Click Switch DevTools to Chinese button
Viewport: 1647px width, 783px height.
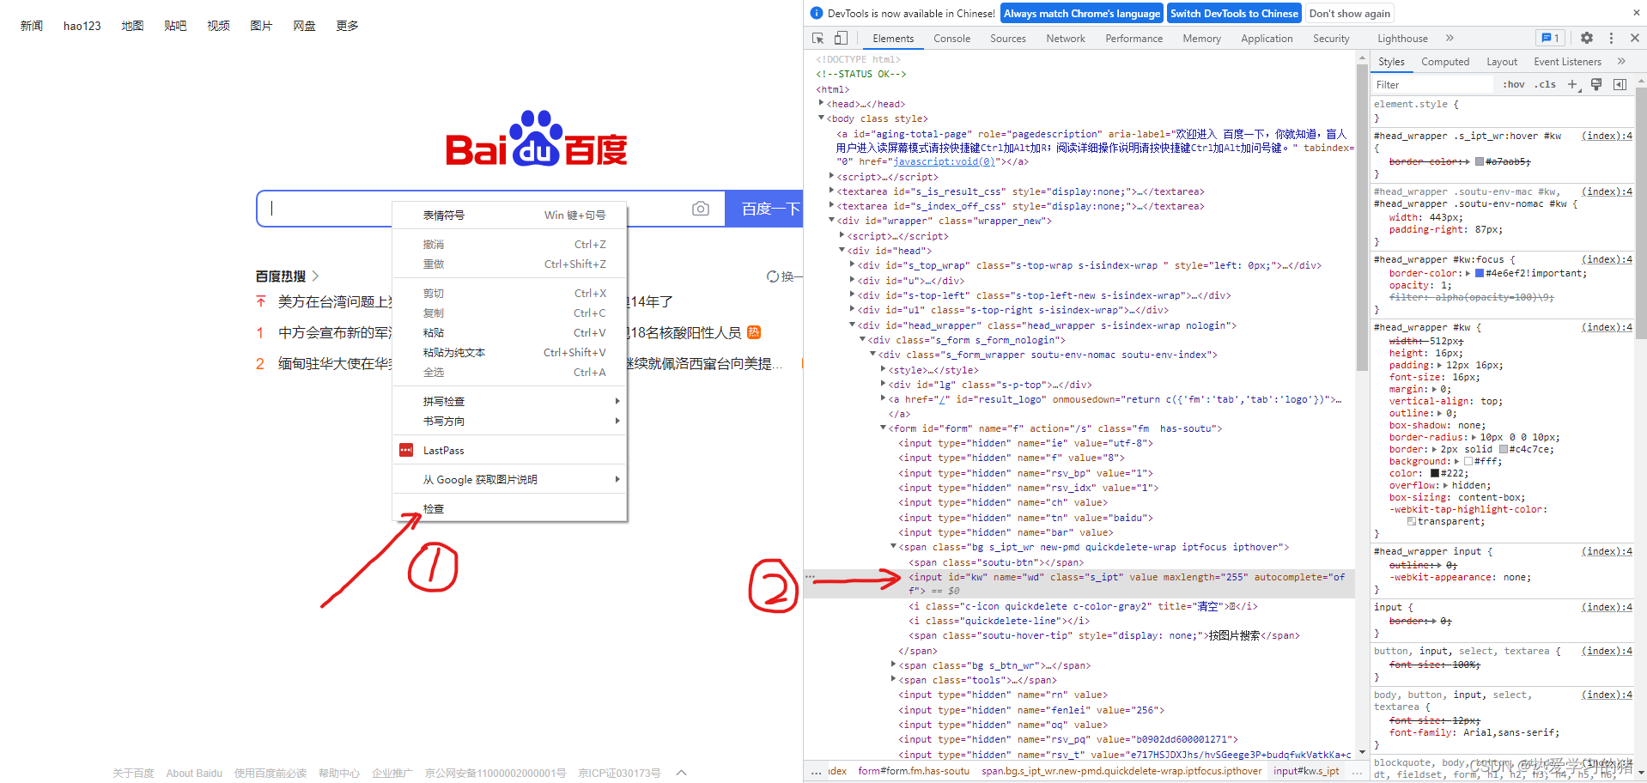1234,13
